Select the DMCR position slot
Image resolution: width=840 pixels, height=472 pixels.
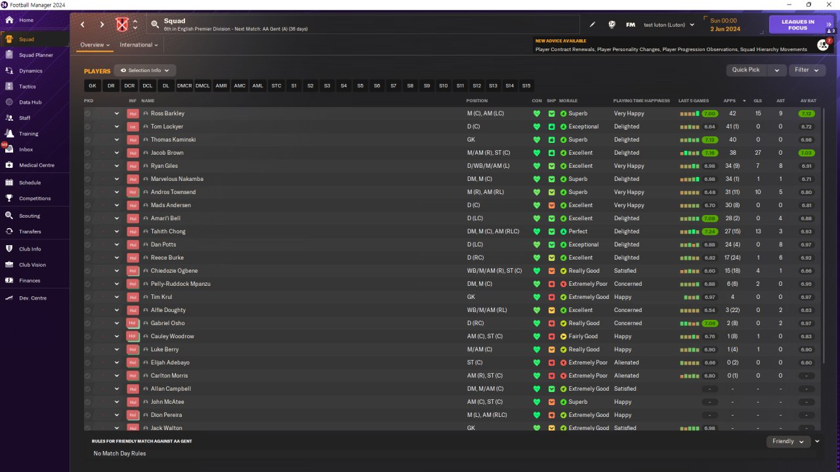click(x=184, y=86)
